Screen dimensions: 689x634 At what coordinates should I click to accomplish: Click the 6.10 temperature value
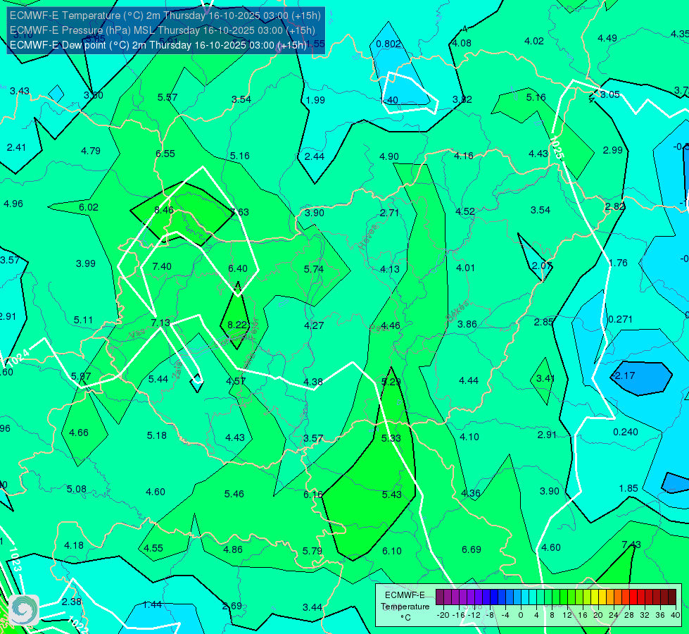pos(391,551)
